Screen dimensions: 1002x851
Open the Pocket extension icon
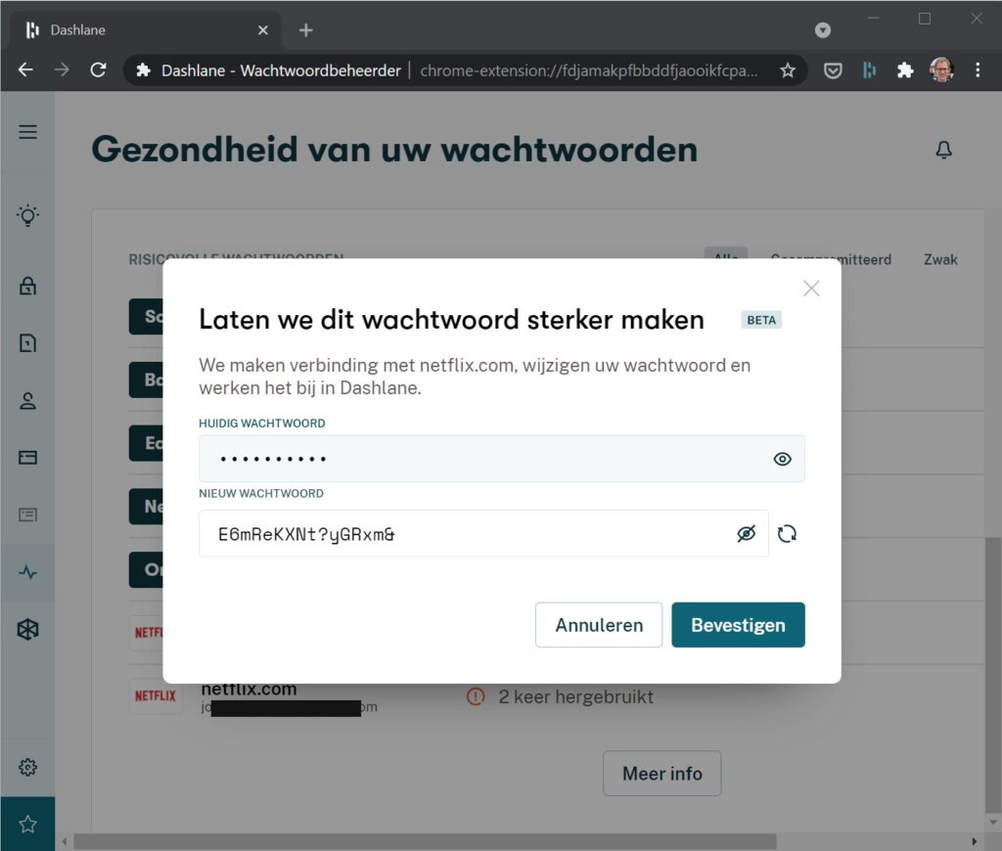pos(833,70)
